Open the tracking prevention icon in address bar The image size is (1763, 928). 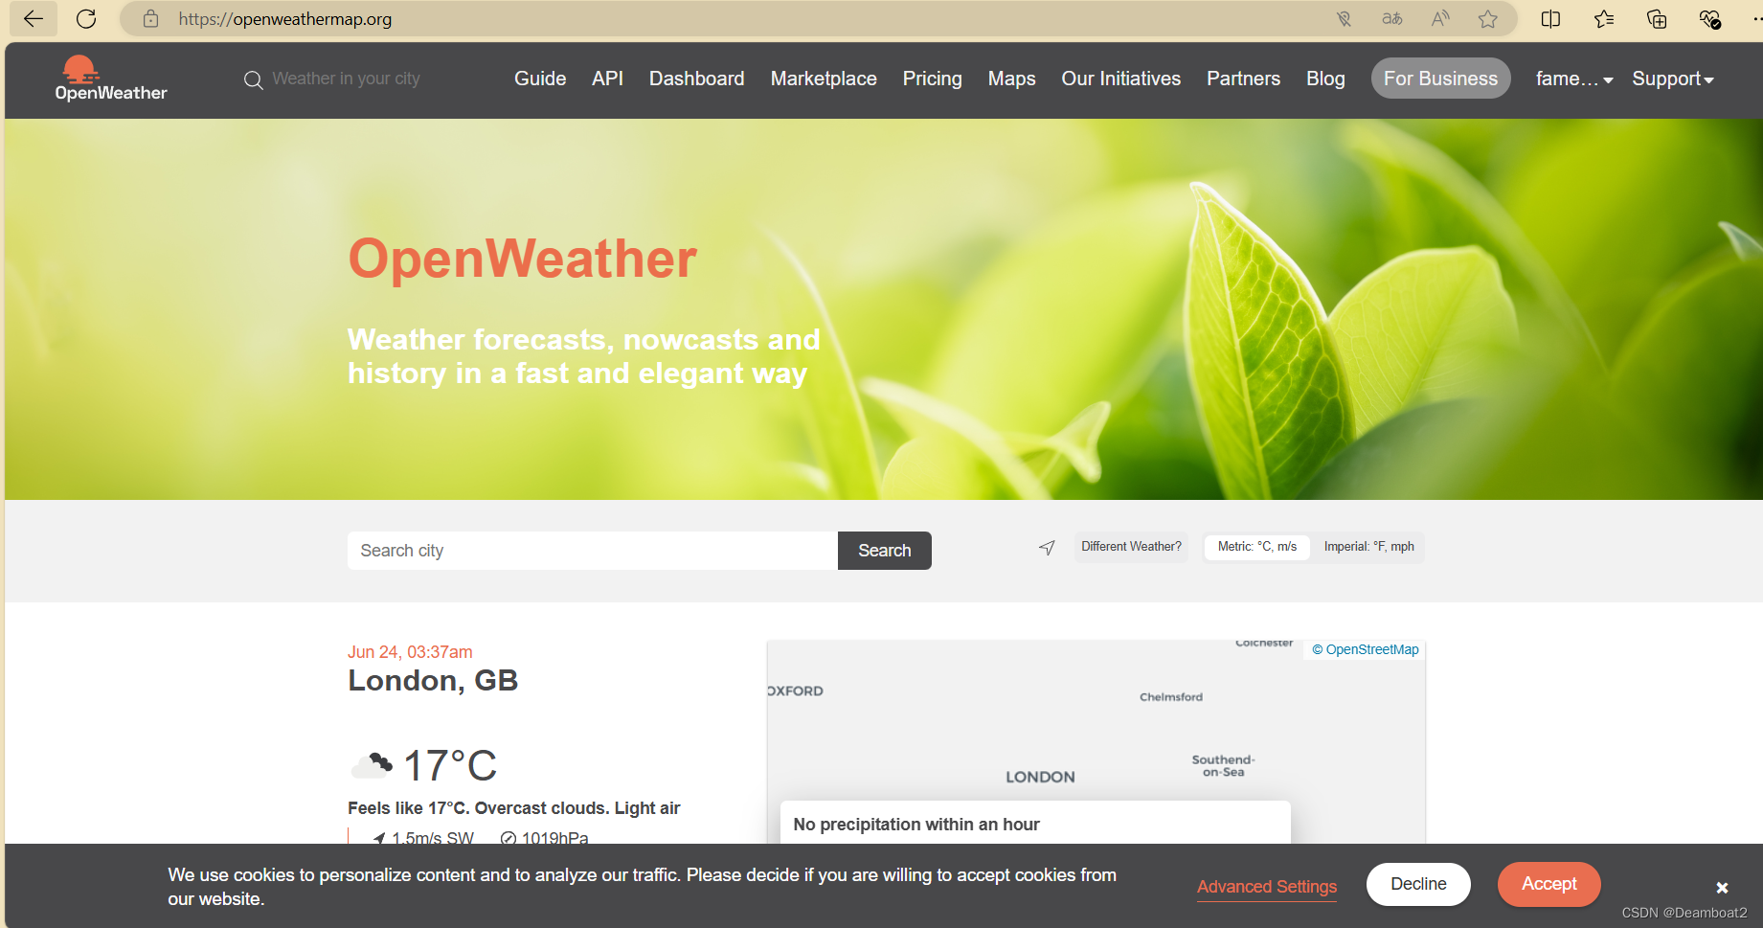[x=1345, y=19]
